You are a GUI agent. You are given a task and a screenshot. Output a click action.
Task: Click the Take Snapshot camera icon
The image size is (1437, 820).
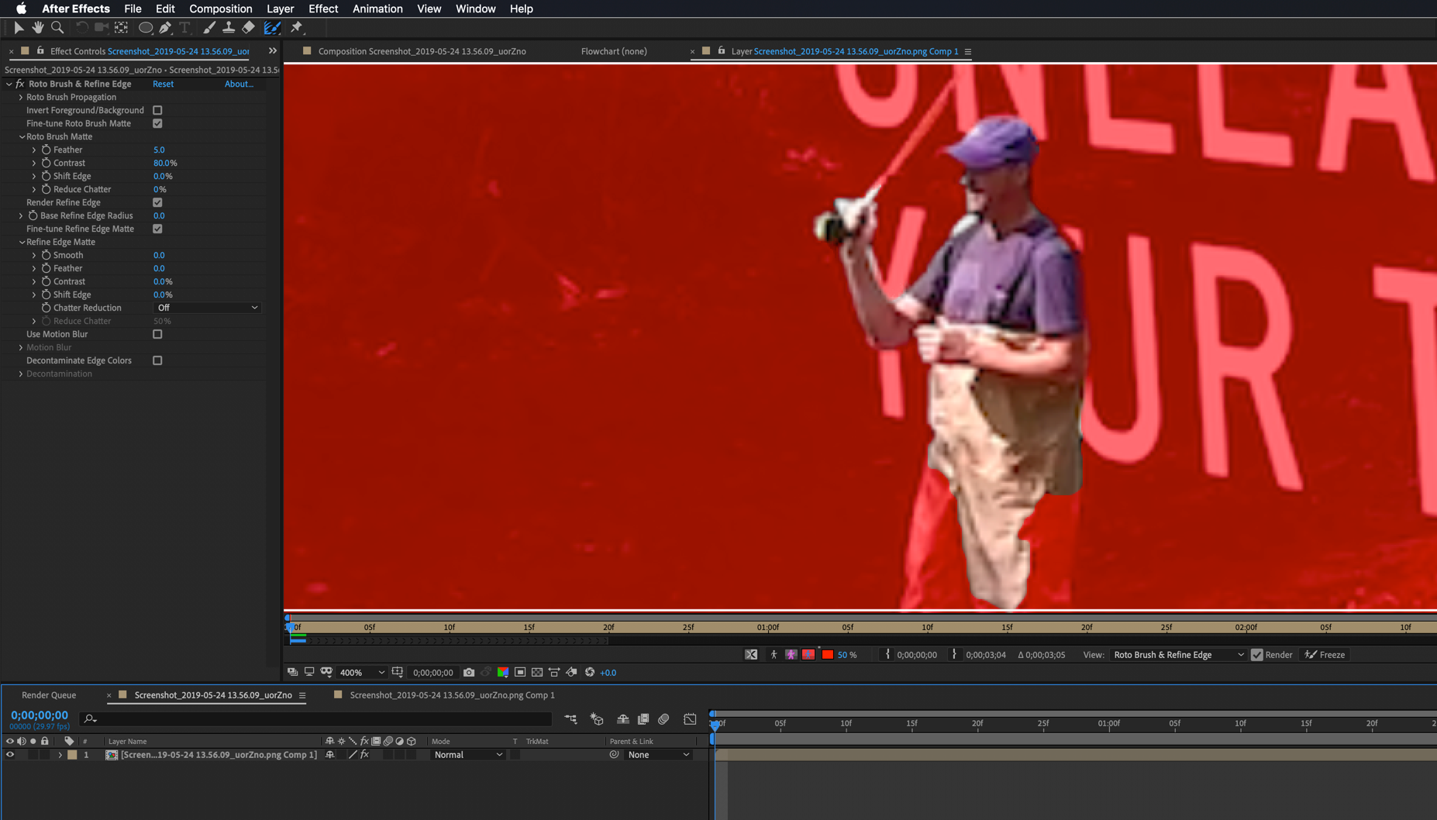(x=469, y=673)
